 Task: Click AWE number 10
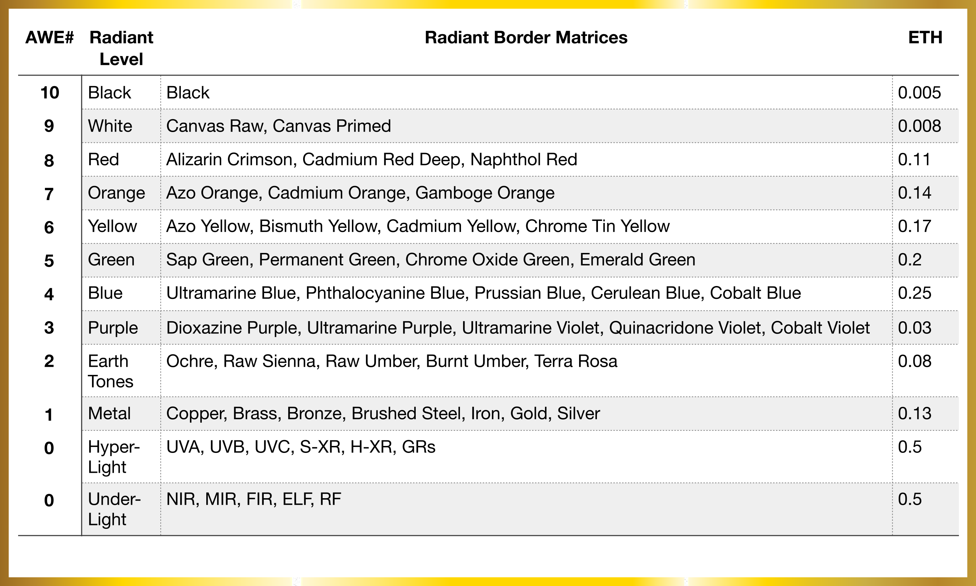click(49, 93)
